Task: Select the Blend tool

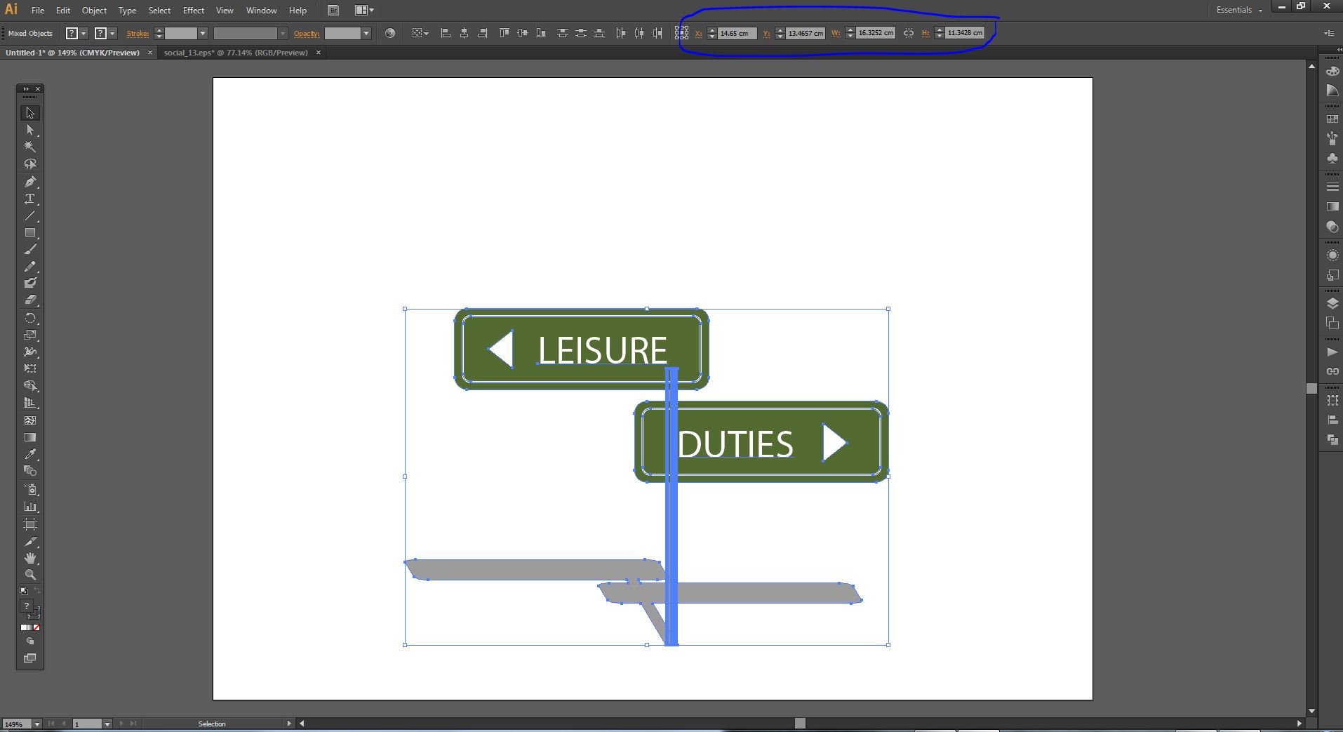Action: coord(30,471)
